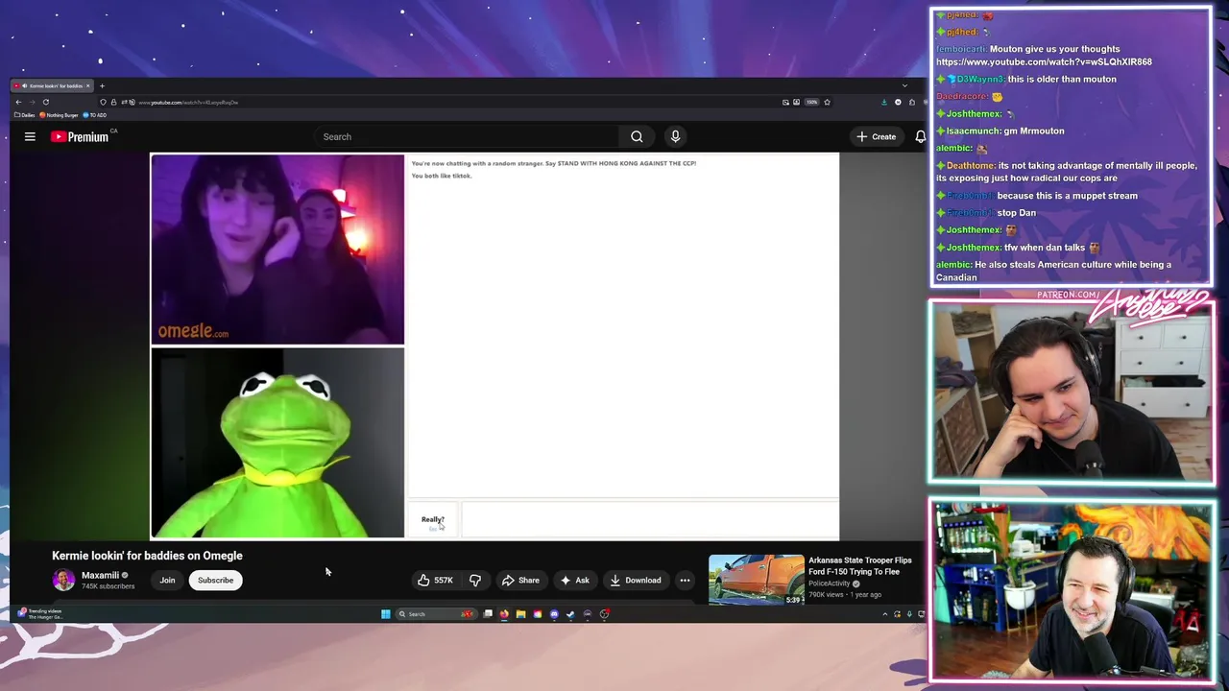Image resolution: width=1229 pixels, height=691 pixels.
Task: Click the Ask button
Action: point(574,580)
